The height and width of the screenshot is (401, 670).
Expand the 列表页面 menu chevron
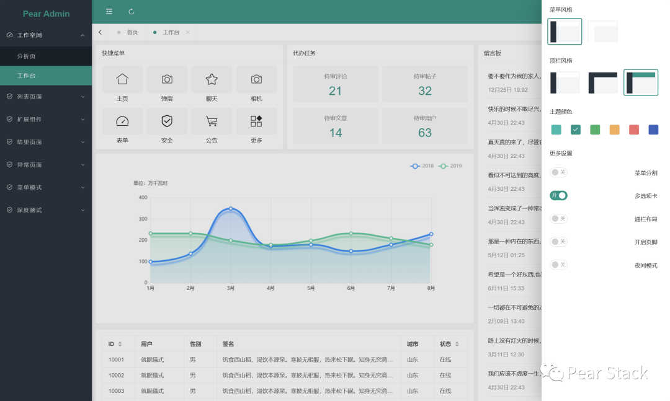[x=83, y=97]
